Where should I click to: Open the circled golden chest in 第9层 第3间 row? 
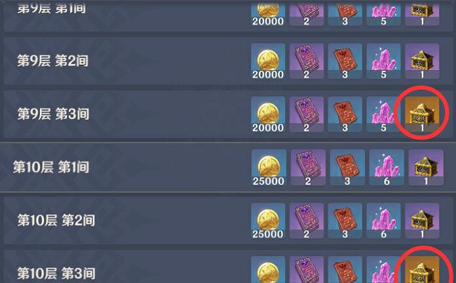point(422,114)
